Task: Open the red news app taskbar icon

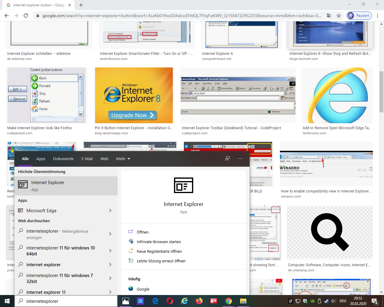Action: pos(214,301)
